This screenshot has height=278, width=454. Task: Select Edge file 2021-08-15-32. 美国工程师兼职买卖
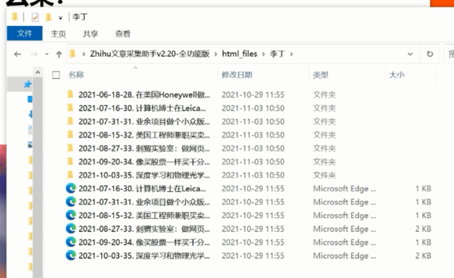pos(144,215)
